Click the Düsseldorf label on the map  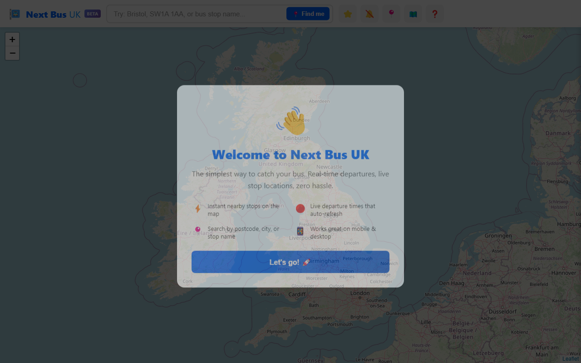point(502,312)
